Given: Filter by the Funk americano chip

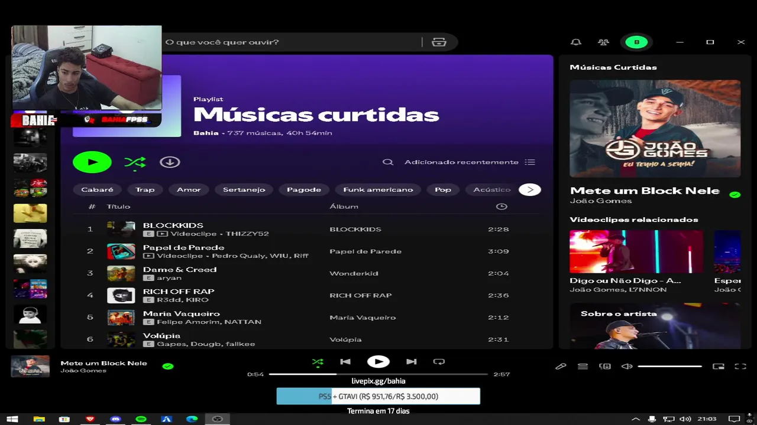Looking at the screenshot, I should [x=378, y=189].
